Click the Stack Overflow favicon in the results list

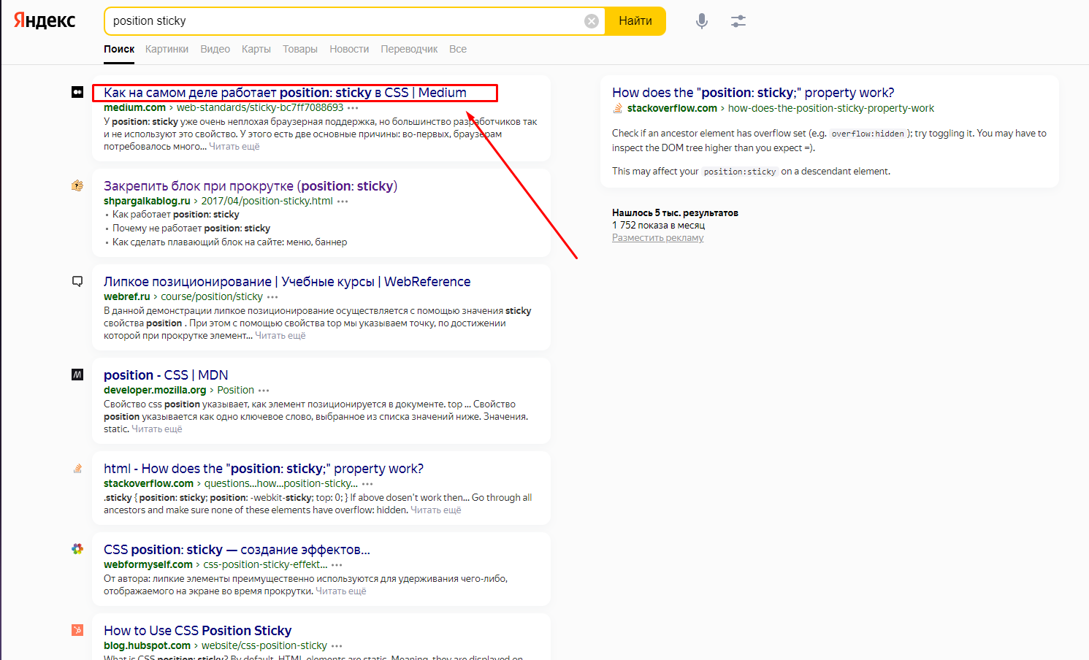(x=77, y=468)
